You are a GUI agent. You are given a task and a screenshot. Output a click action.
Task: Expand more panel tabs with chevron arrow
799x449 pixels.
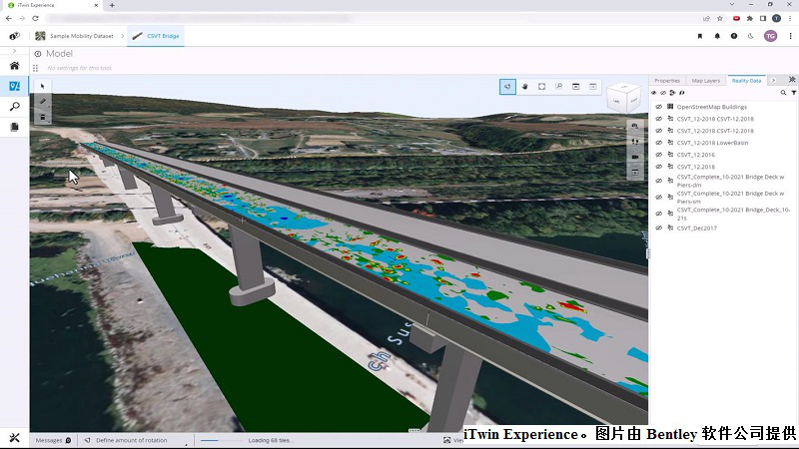pyautogui.click(x=773, y=81)
